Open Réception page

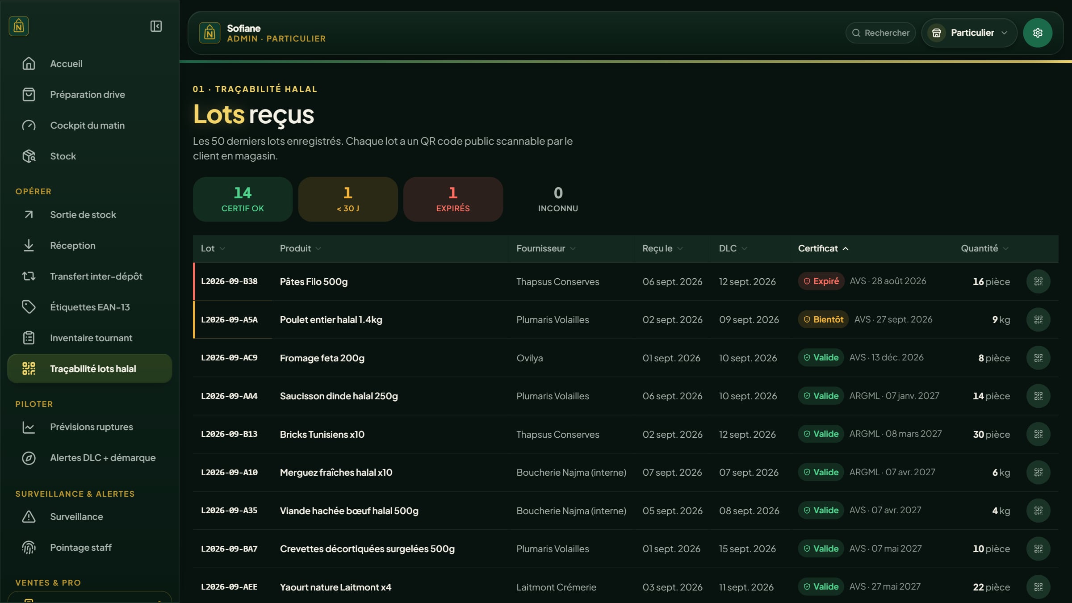click(x=90, y=246)
